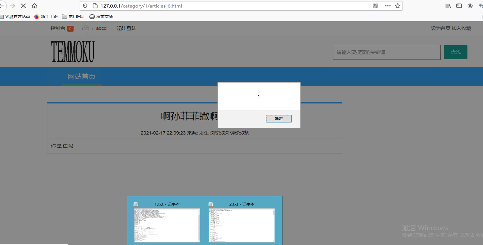Toggle the sidebar view icon
Viewport: 483px width, 245px height.
click(459, 6)
